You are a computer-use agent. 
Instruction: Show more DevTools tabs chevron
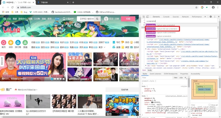205,17
